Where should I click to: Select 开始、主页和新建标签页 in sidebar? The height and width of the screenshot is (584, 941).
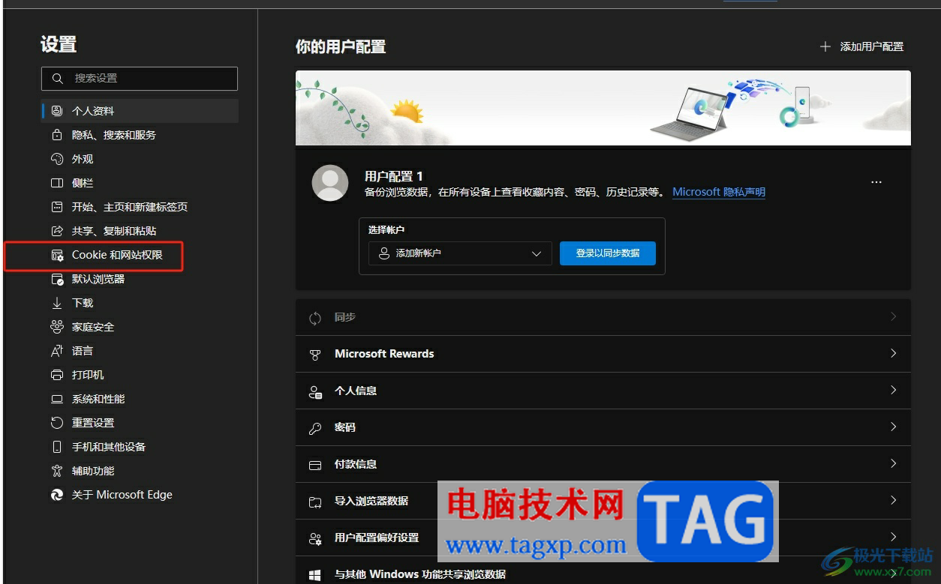[140, 207]
